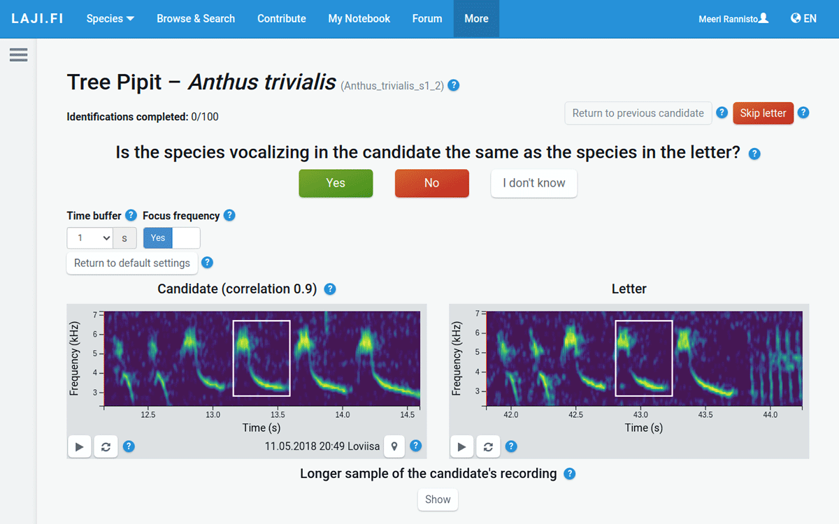The image size is (839, 524).
Task: Open the EN language selector
Action: tap(803, 19)
